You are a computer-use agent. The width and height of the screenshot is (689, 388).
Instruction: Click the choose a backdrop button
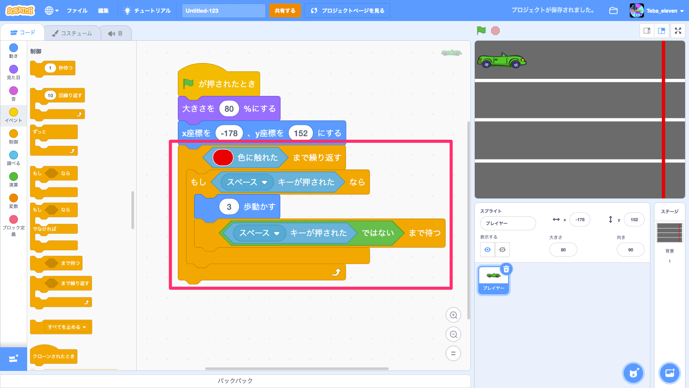pos(670,373)
